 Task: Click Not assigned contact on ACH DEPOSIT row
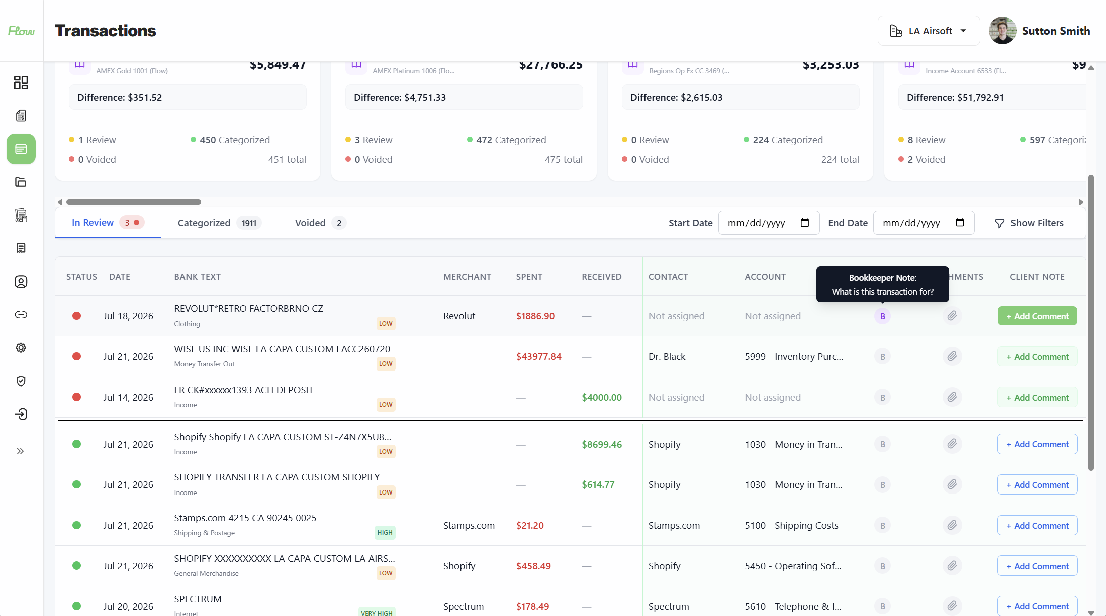(676, 397)
